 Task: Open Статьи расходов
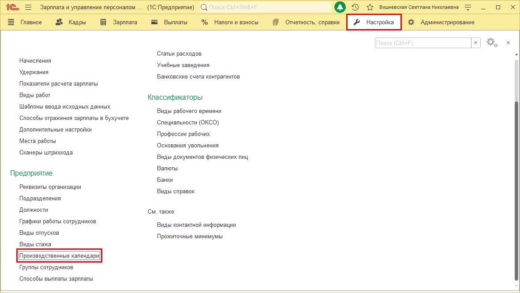(179, 54)
